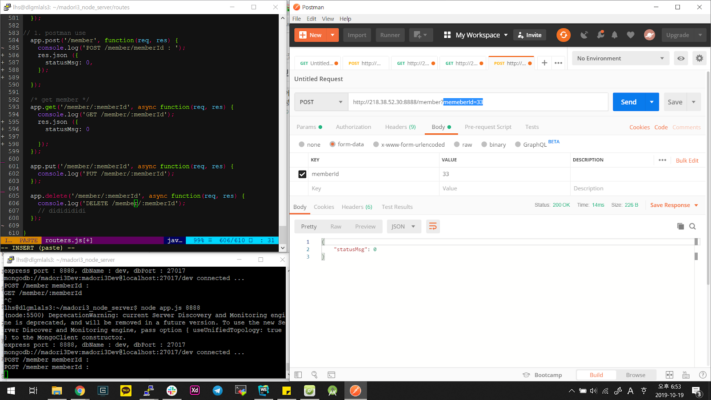The image size is (711, 400).
Task: Expand the Save button dropdown arrow
Action: pos(694,102)
